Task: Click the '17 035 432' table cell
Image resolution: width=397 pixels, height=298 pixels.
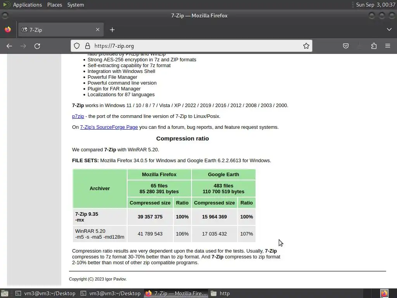Action: coord(214,234)
